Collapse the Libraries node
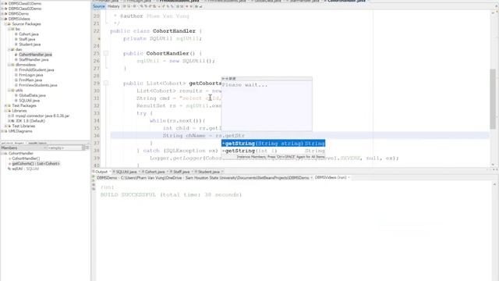Viewport: 499px width, 281px height. tap(5, 111)
